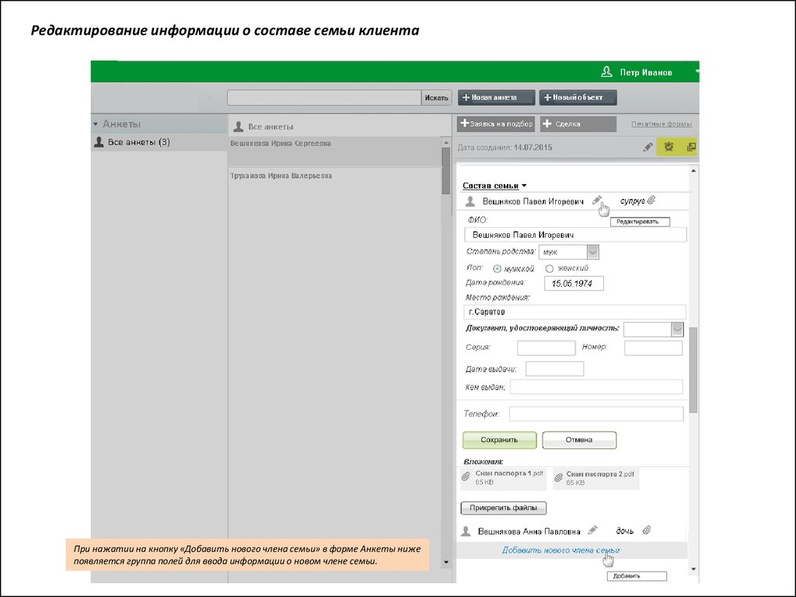
Task: Open the Степень родства dropdown
Action: 592,252
